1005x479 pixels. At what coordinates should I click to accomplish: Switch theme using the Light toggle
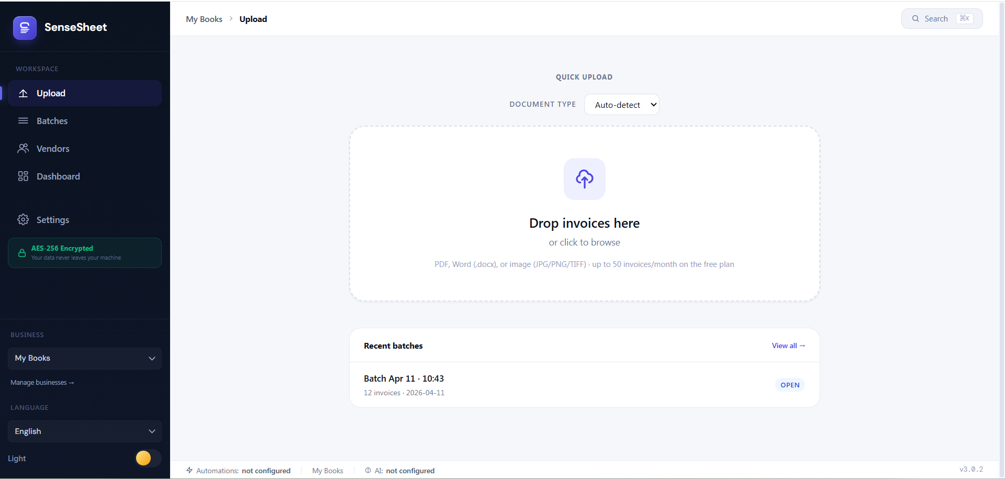[x=147, y=458]
